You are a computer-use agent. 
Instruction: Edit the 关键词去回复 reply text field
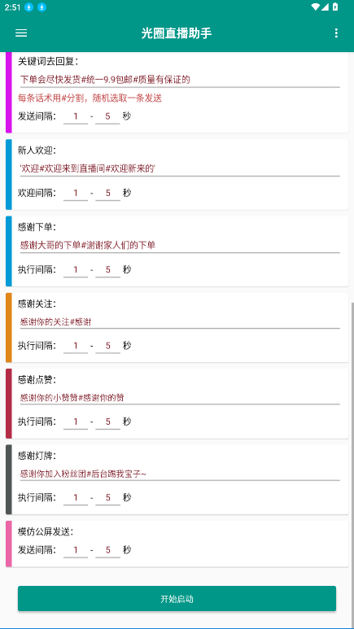pyautogui.click(x=180, y=80)
